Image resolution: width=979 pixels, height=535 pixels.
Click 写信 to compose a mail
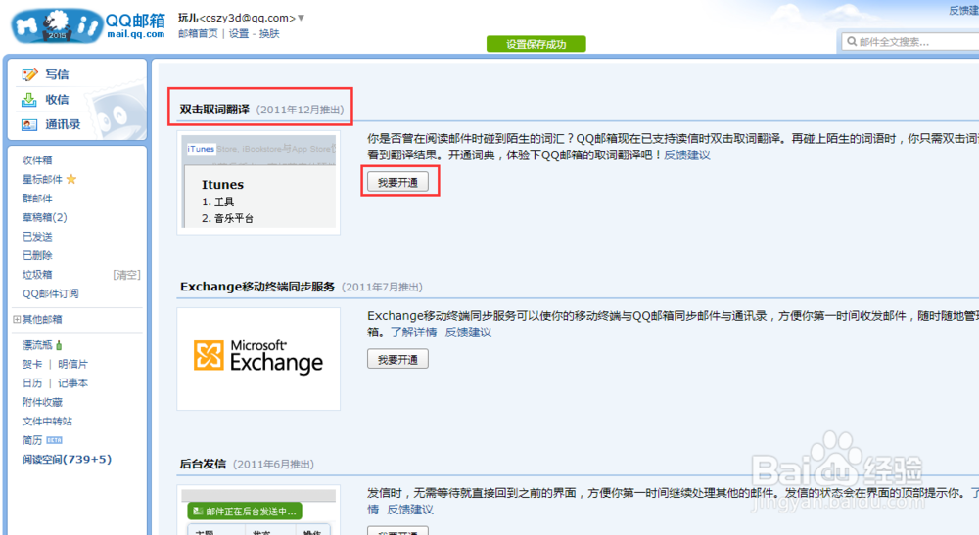[x=57, y=75]
